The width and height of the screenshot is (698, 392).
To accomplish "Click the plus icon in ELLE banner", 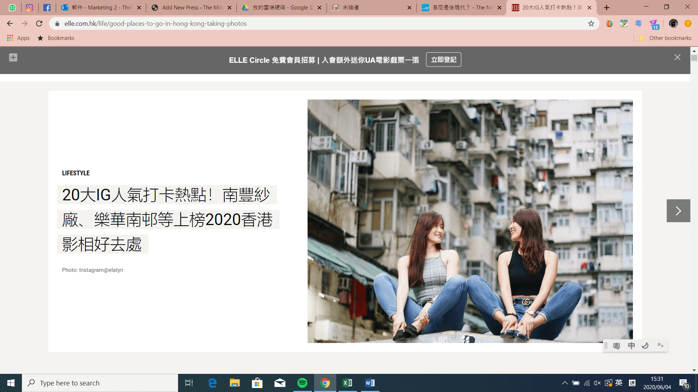I will (13, 57).
